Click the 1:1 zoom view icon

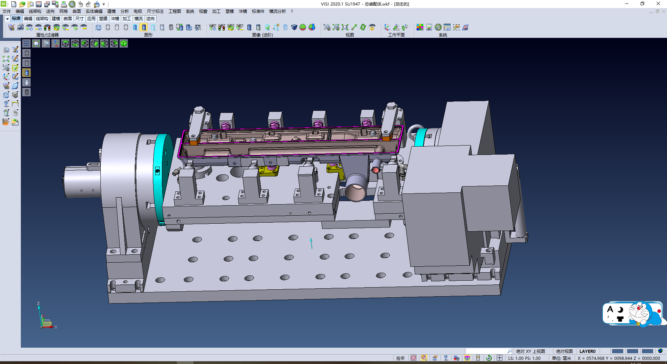[345, 27]
